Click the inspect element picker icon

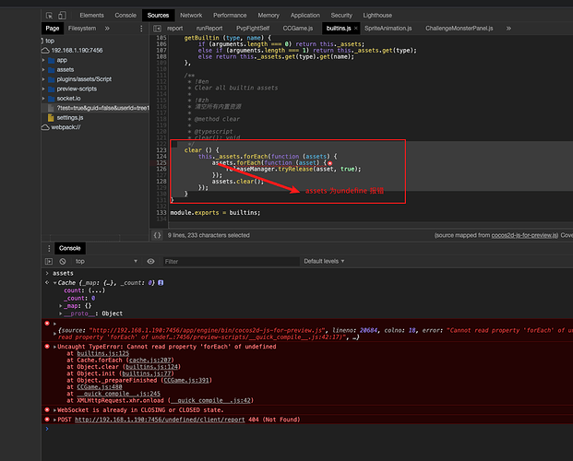click(50, 16)
